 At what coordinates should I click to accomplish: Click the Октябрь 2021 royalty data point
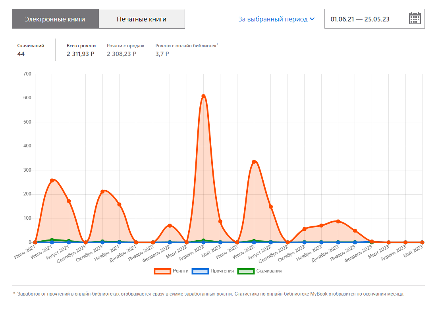click(102, 192)
